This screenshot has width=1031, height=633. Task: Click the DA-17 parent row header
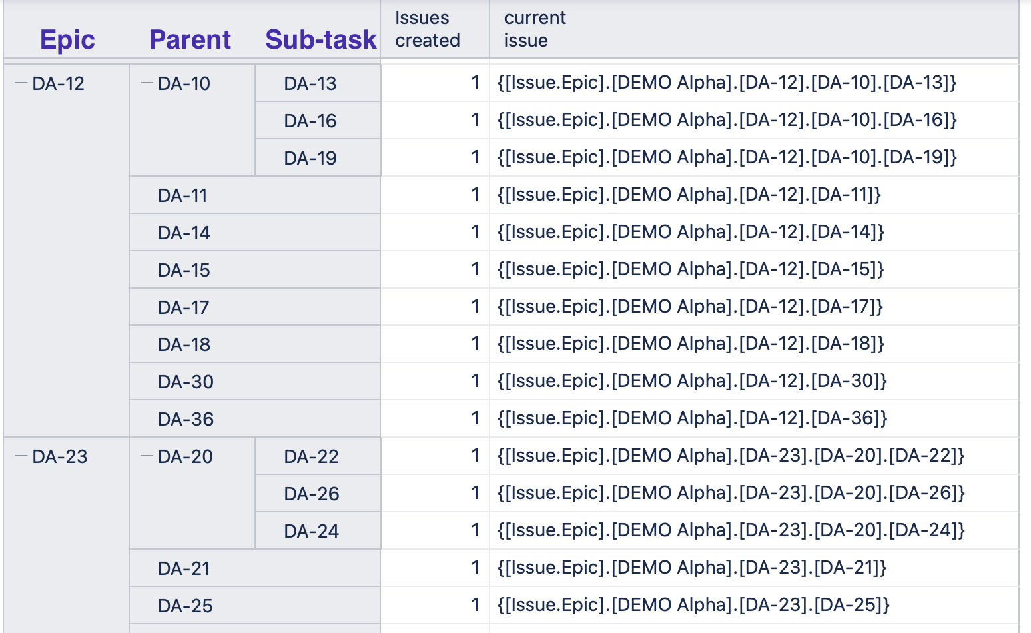coord(254,307)
